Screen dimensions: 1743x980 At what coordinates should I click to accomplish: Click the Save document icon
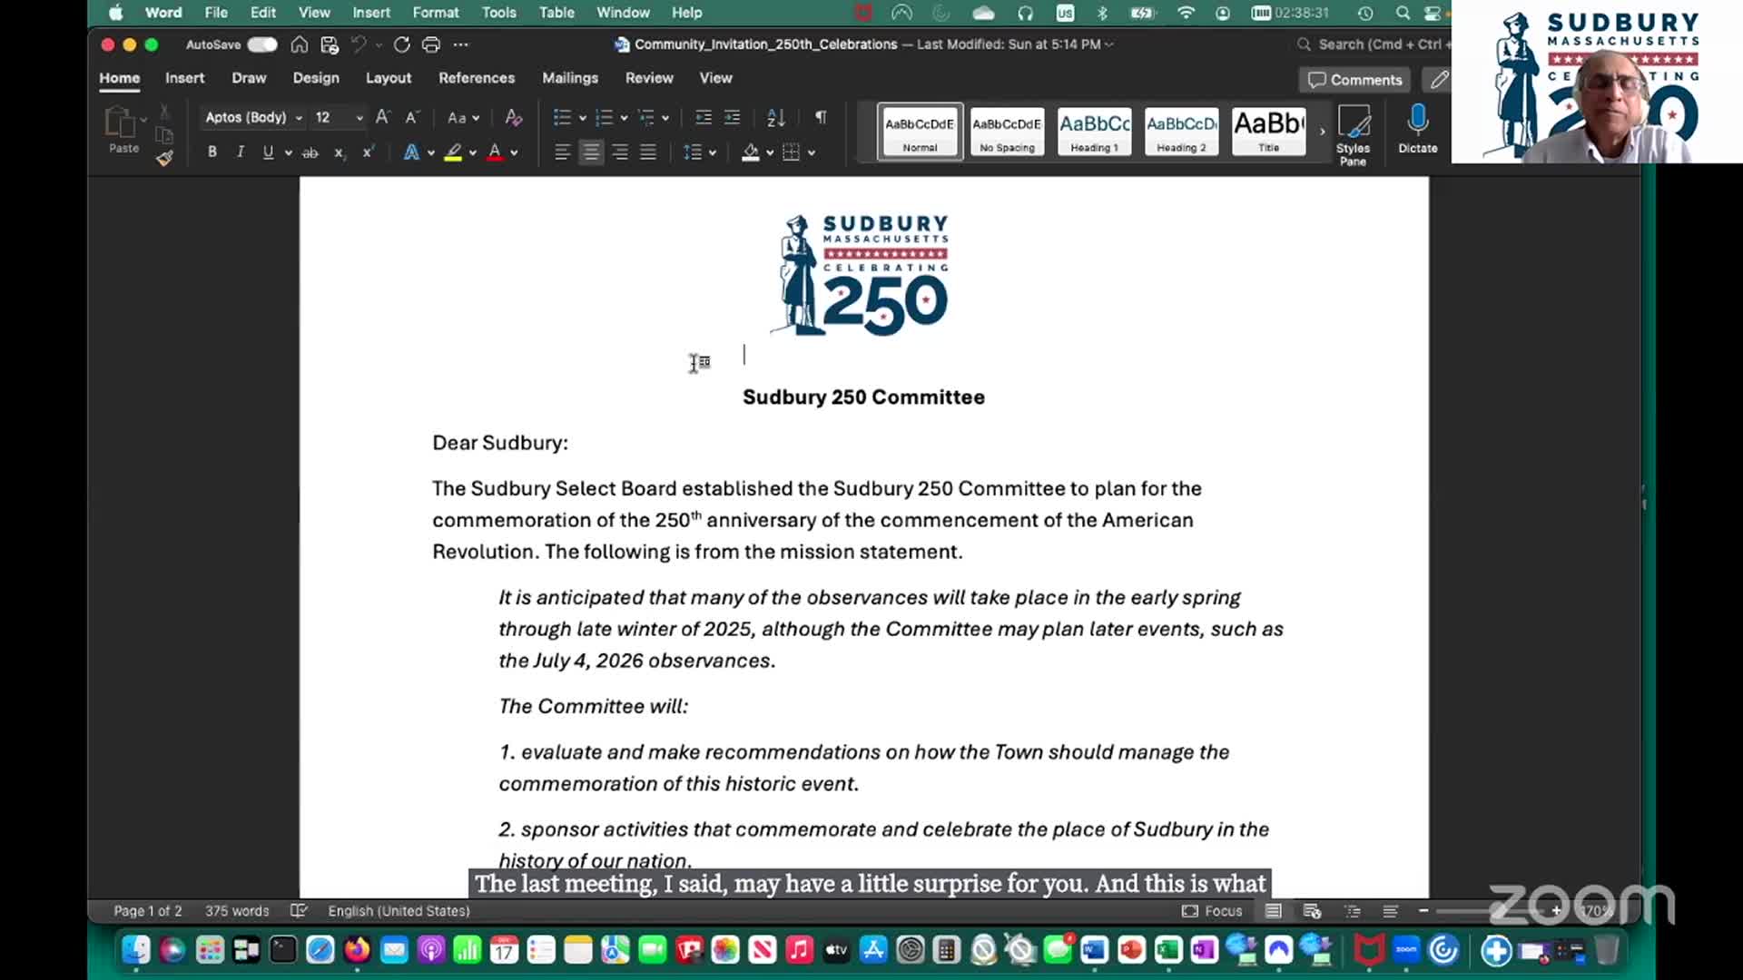[x=330, y=44]
